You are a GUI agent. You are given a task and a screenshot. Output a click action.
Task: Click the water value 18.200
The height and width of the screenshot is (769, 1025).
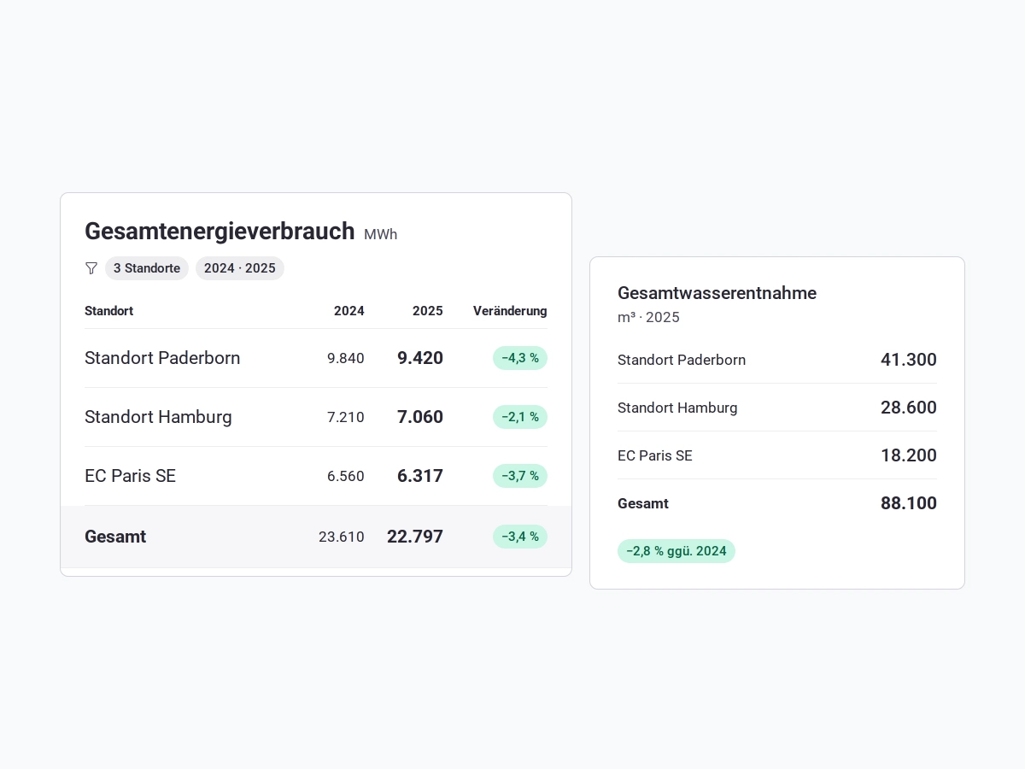click(909, 455)
